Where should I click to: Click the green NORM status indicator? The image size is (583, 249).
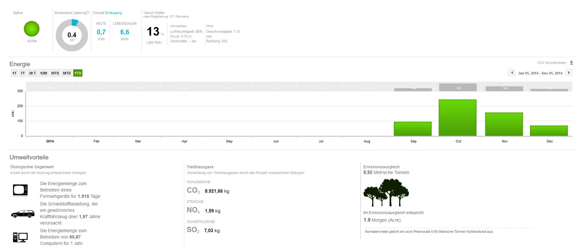32,29
